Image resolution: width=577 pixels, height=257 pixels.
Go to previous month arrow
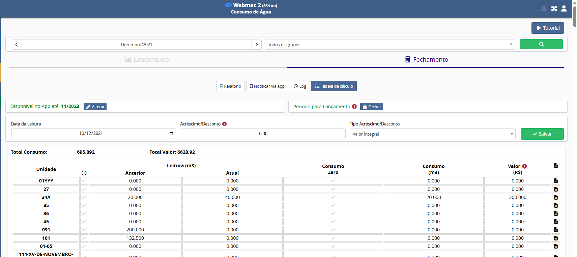[17, 45]
